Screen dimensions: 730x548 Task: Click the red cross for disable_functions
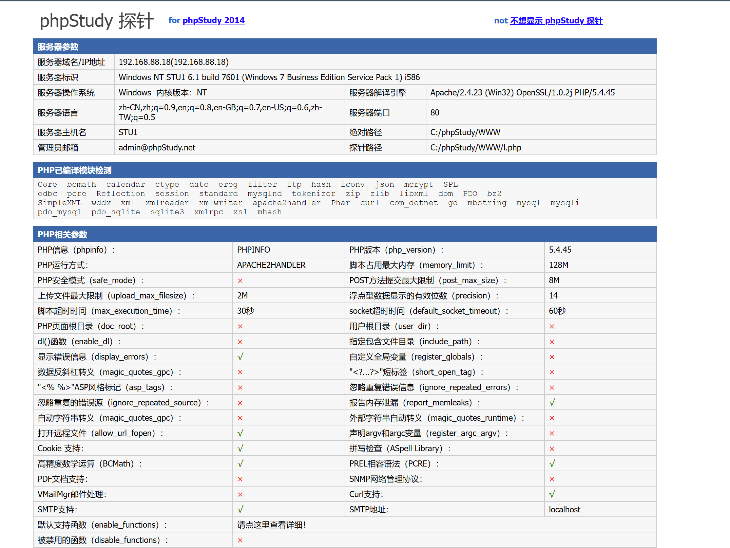point(240,541)
